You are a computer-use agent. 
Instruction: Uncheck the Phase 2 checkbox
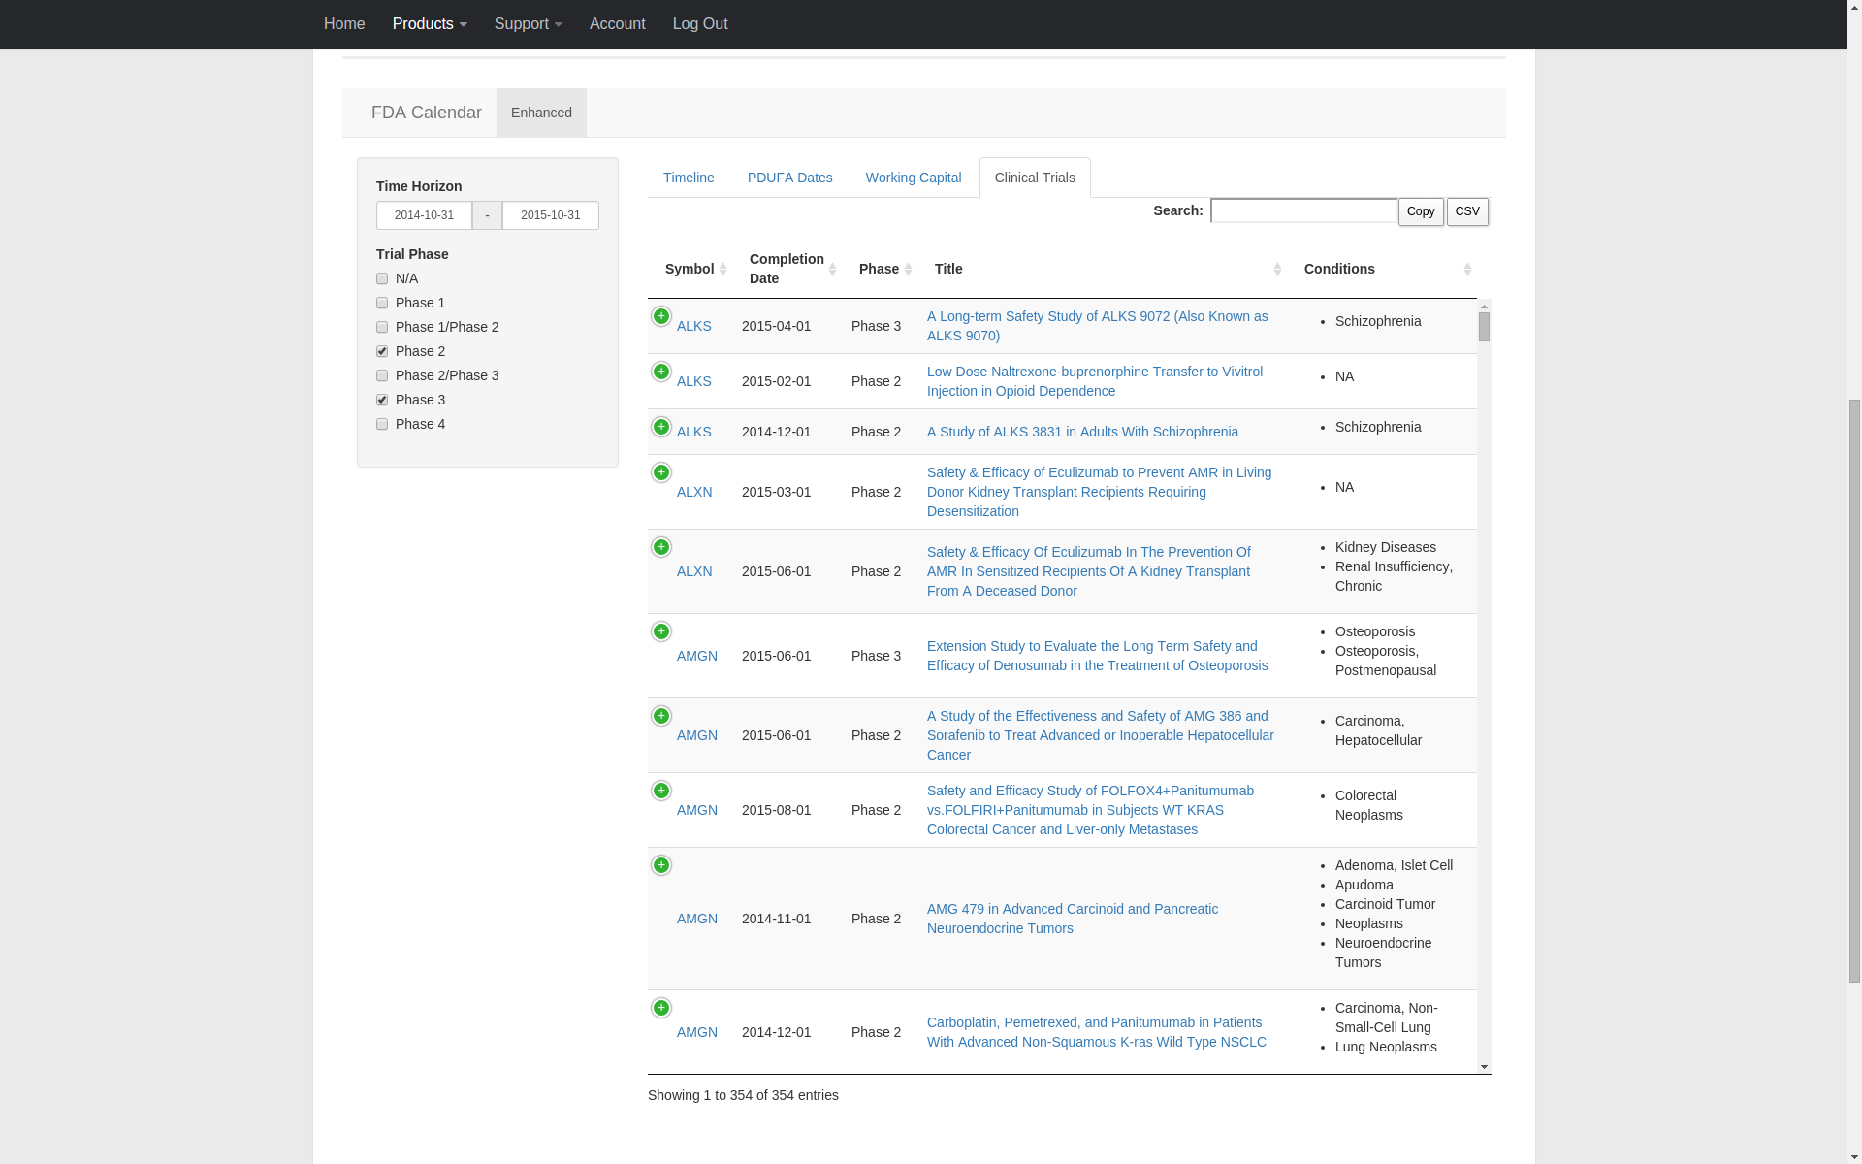382,351
